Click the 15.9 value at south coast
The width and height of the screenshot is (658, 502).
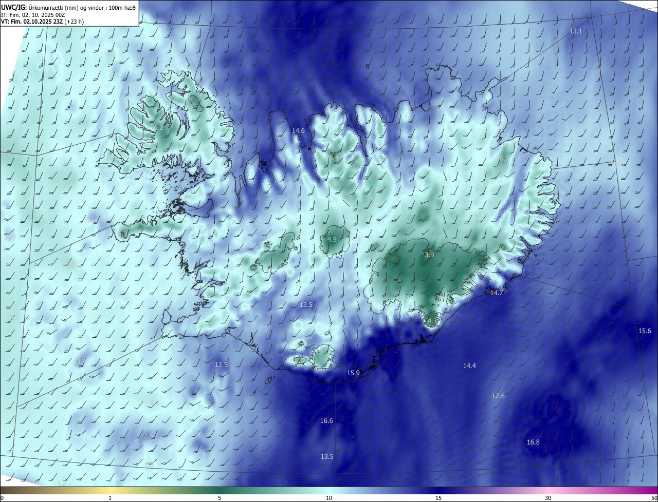353,373
